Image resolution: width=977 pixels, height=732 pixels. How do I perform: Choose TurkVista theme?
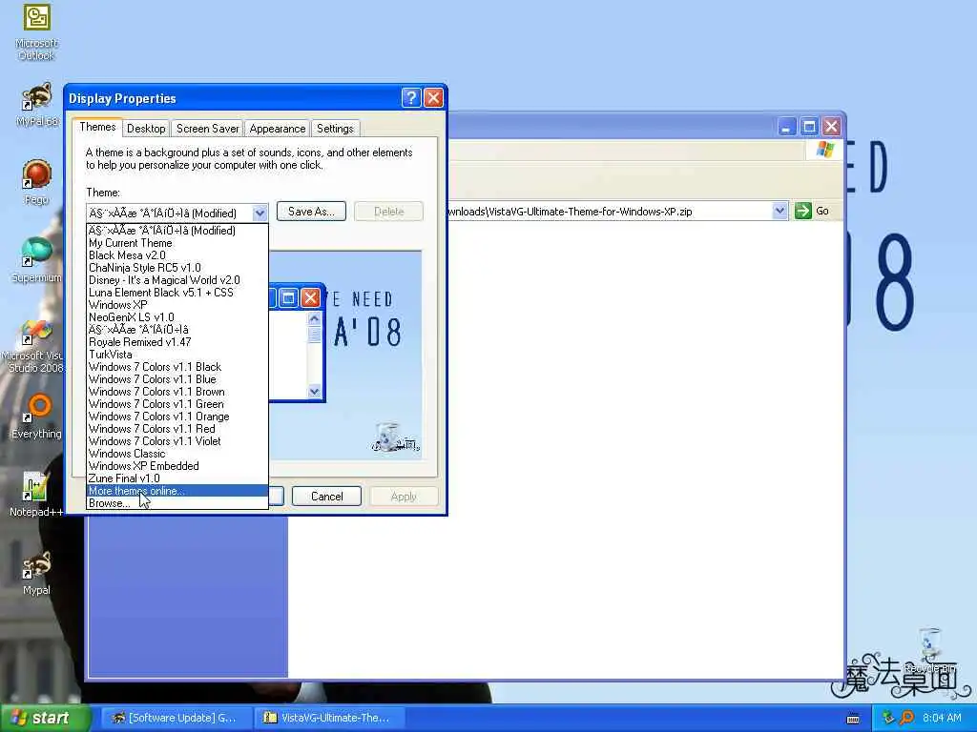(177, 355)
